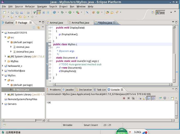180x134 pixels.
Task: Expand the Animal.java tree node
Action: pyautogui.click(x=11, y=47)
